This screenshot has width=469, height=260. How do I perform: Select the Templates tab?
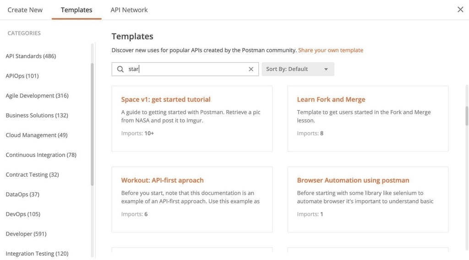[x=76, y=10]
